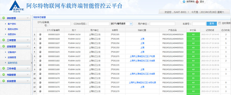Expand the 工作申请 section chevron

28,68
